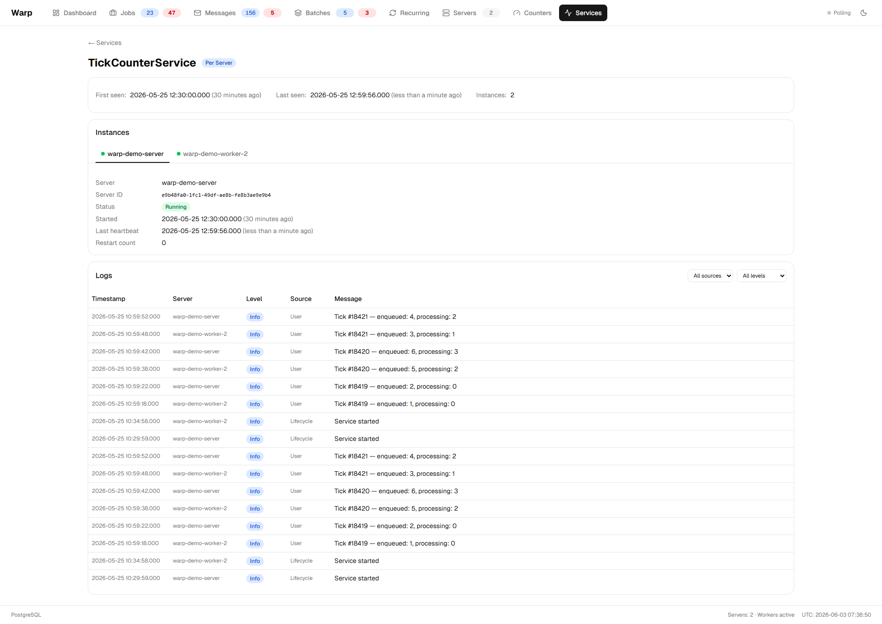The width and height of the screenshot is (882, 624).
Task: Click first 10:59:22.000 timestamp cell
Action: 126,386
